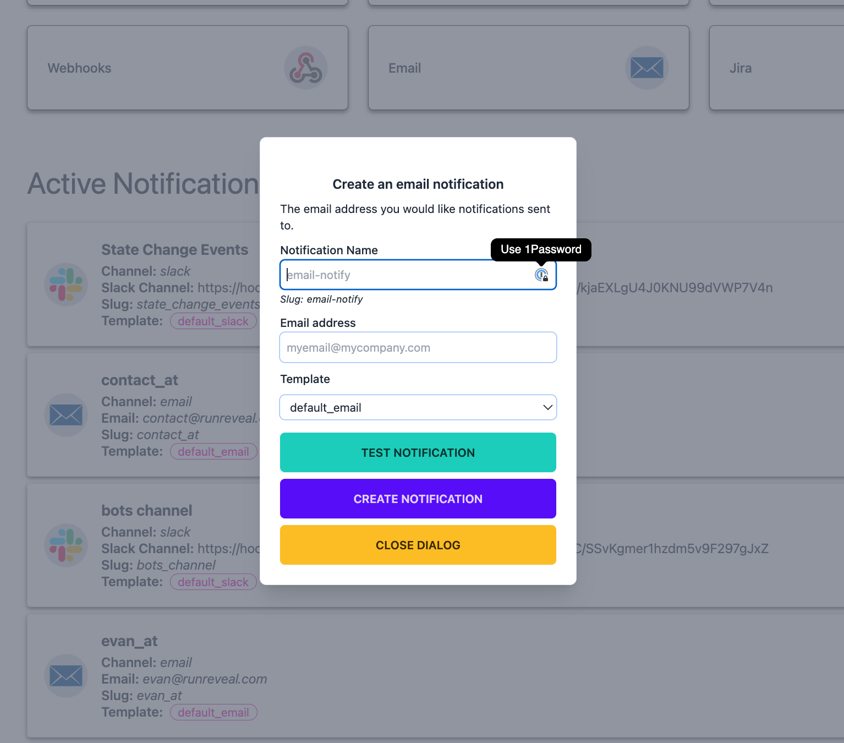Click the 1Password icon in Notification Name field
Viewport: 844px width, 743px height.
[541, 275]
